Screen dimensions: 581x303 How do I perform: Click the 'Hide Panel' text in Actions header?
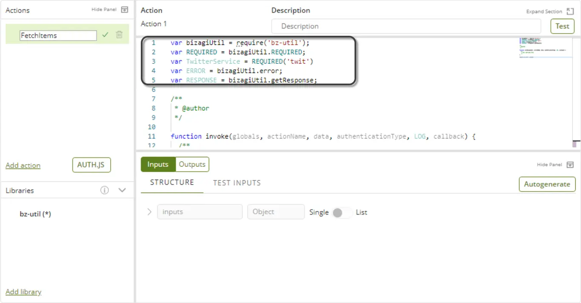104,10
